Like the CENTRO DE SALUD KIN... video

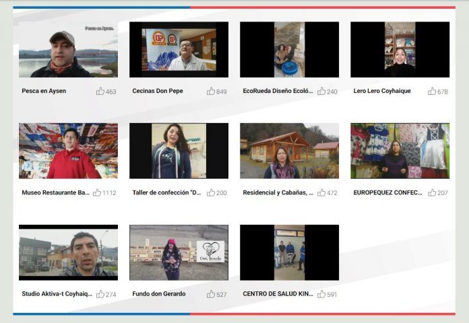[321, 294]
